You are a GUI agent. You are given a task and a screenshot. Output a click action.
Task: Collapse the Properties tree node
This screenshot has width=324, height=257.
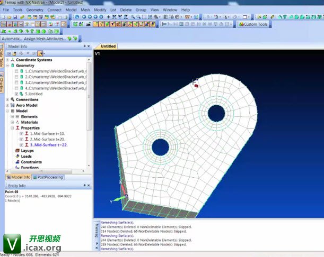coord(12,128)
